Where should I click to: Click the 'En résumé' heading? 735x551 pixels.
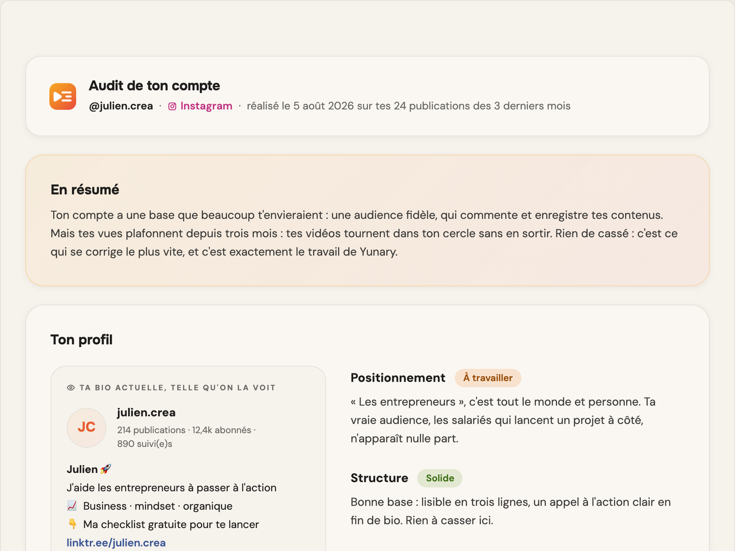click(x=85, y=190)
